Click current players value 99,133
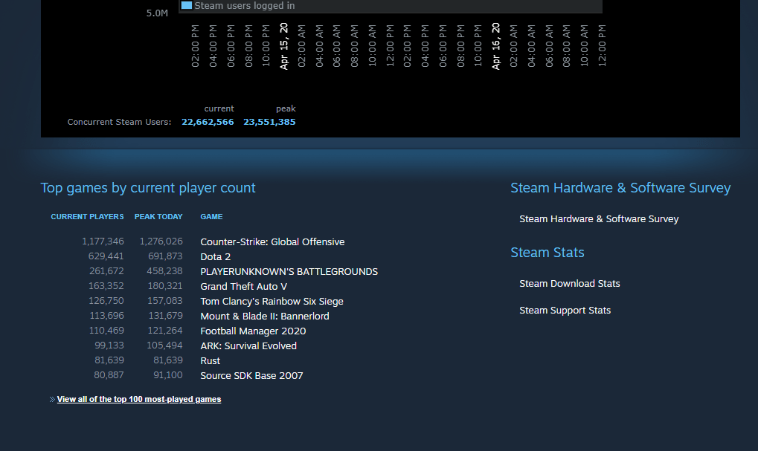Viewport: 758px width, 451px height. [x=109, y=345]
